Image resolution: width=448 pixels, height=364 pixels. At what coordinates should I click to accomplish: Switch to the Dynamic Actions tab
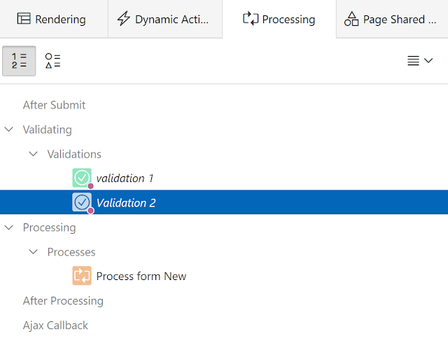click(164, 20)
